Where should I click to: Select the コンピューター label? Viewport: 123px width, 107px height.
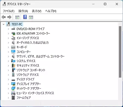coord(24,52)
